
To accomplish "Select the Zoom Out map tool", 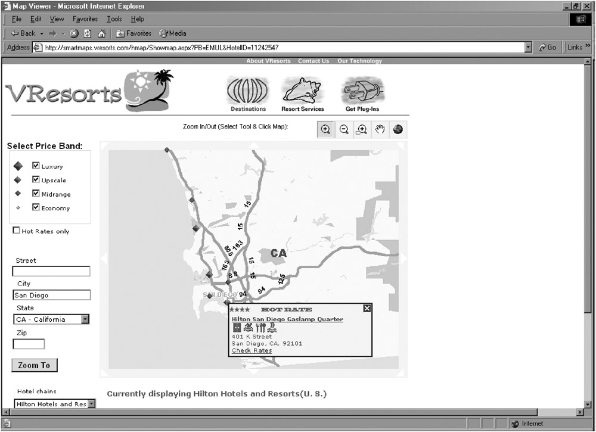I will [x=344, y=129].
